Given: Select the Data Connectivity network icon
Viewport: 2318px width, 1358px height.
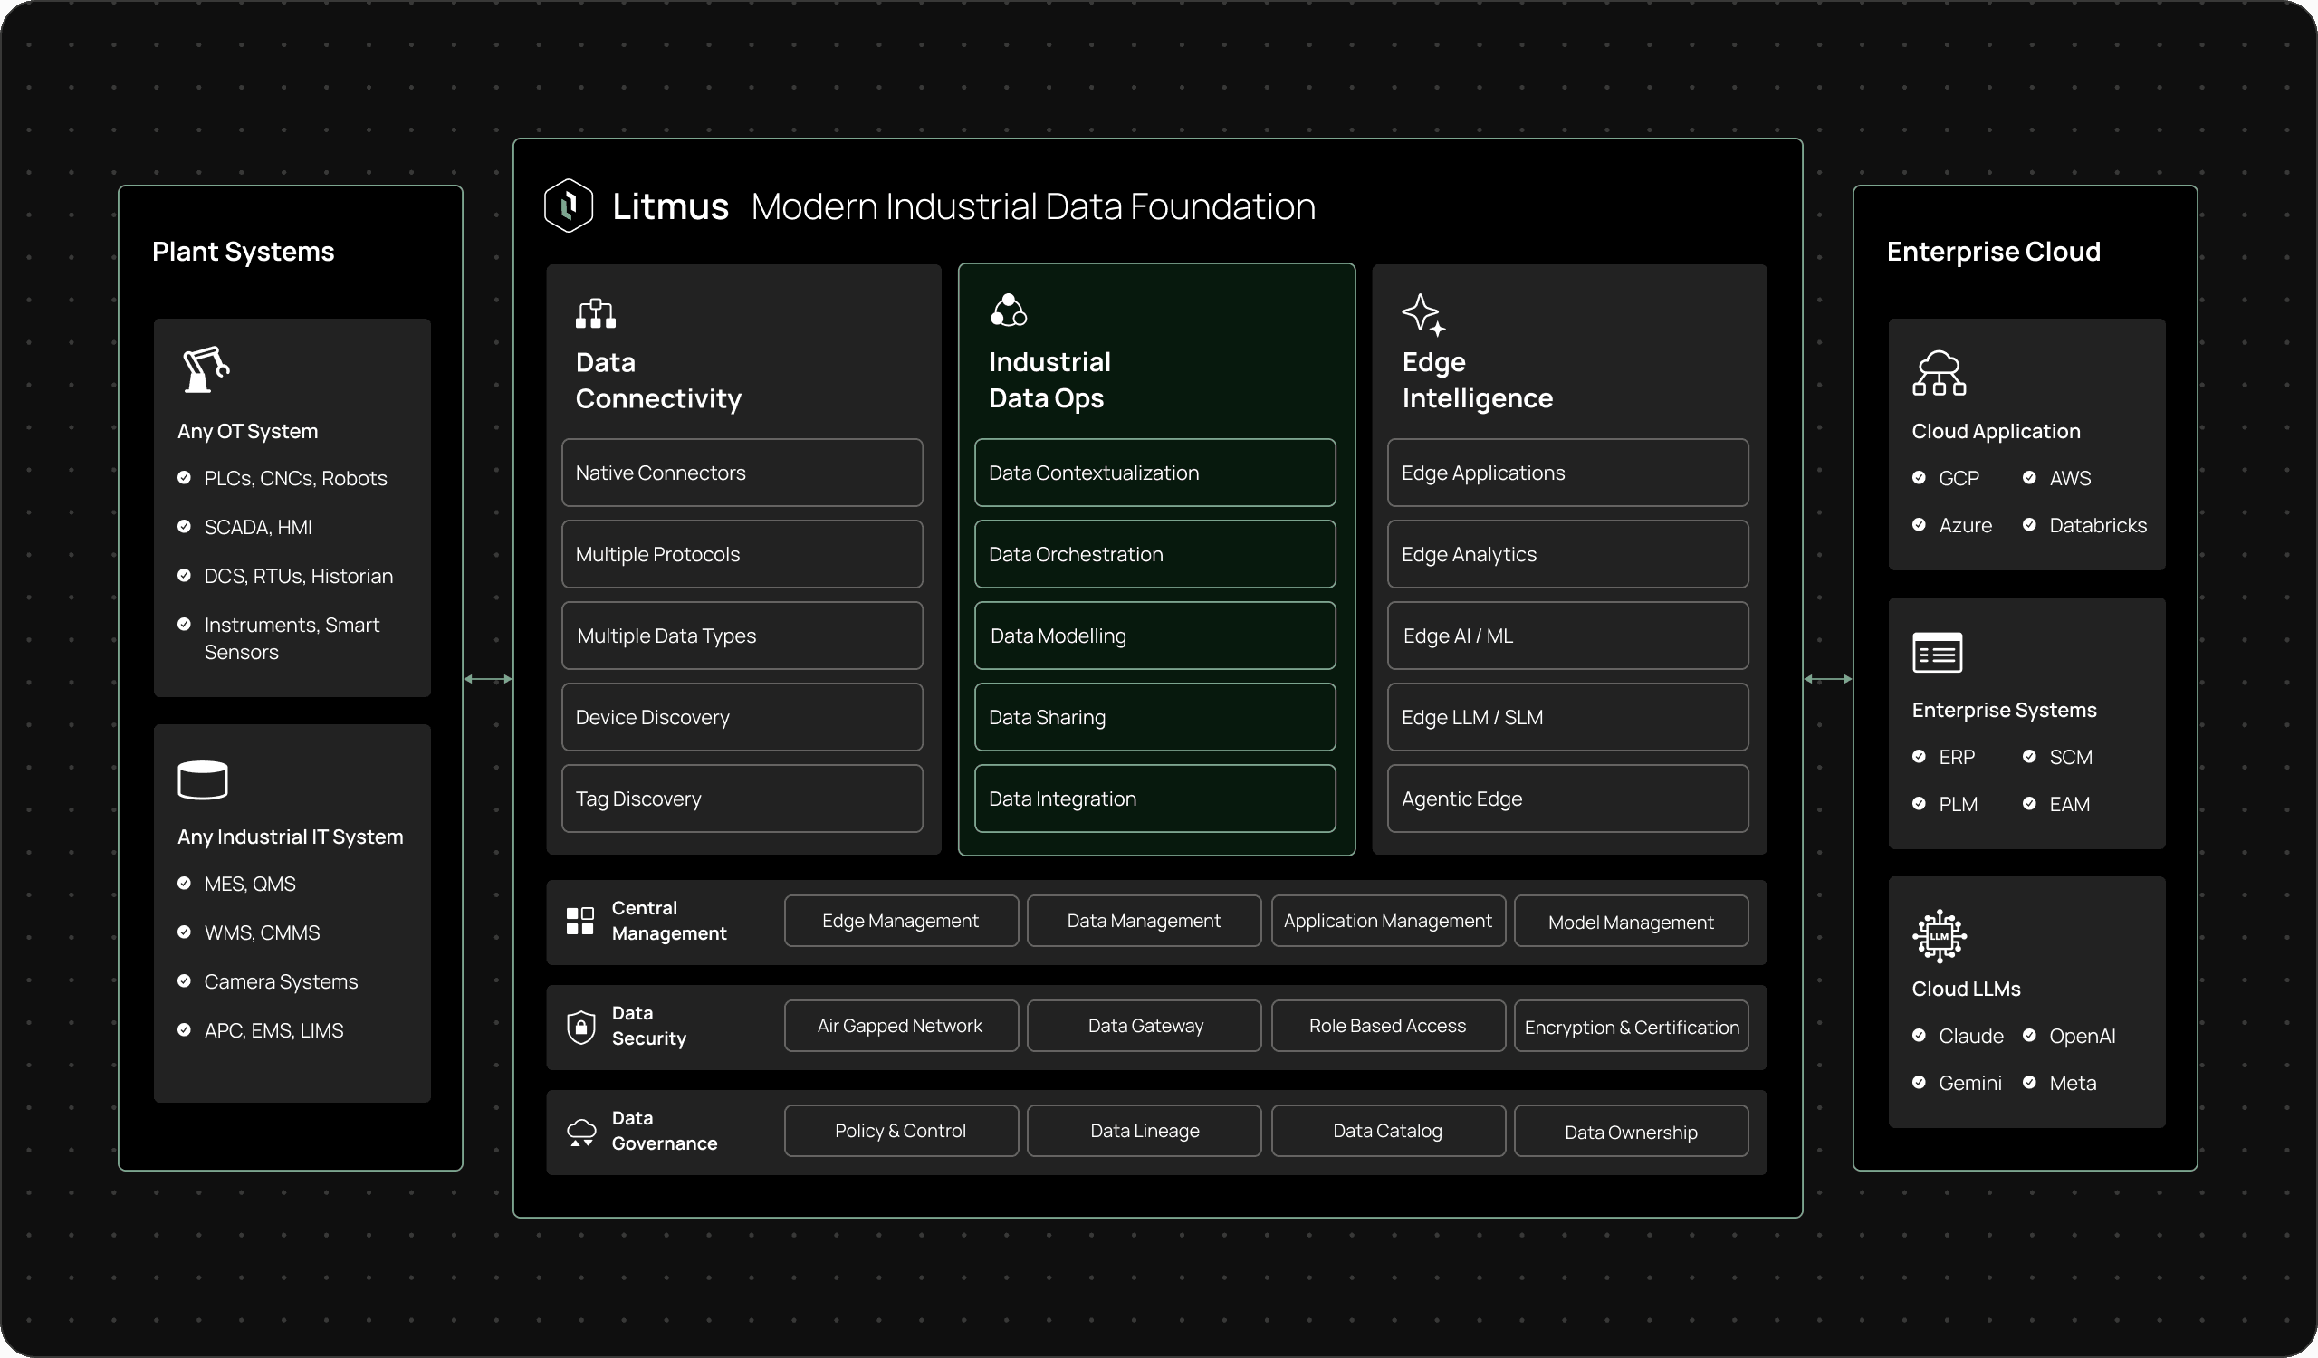Looking at the screenshot, I should [x=594, y=311].
